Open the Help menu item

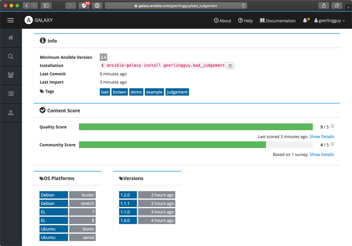pyautogui.click(x=245, y=21)
